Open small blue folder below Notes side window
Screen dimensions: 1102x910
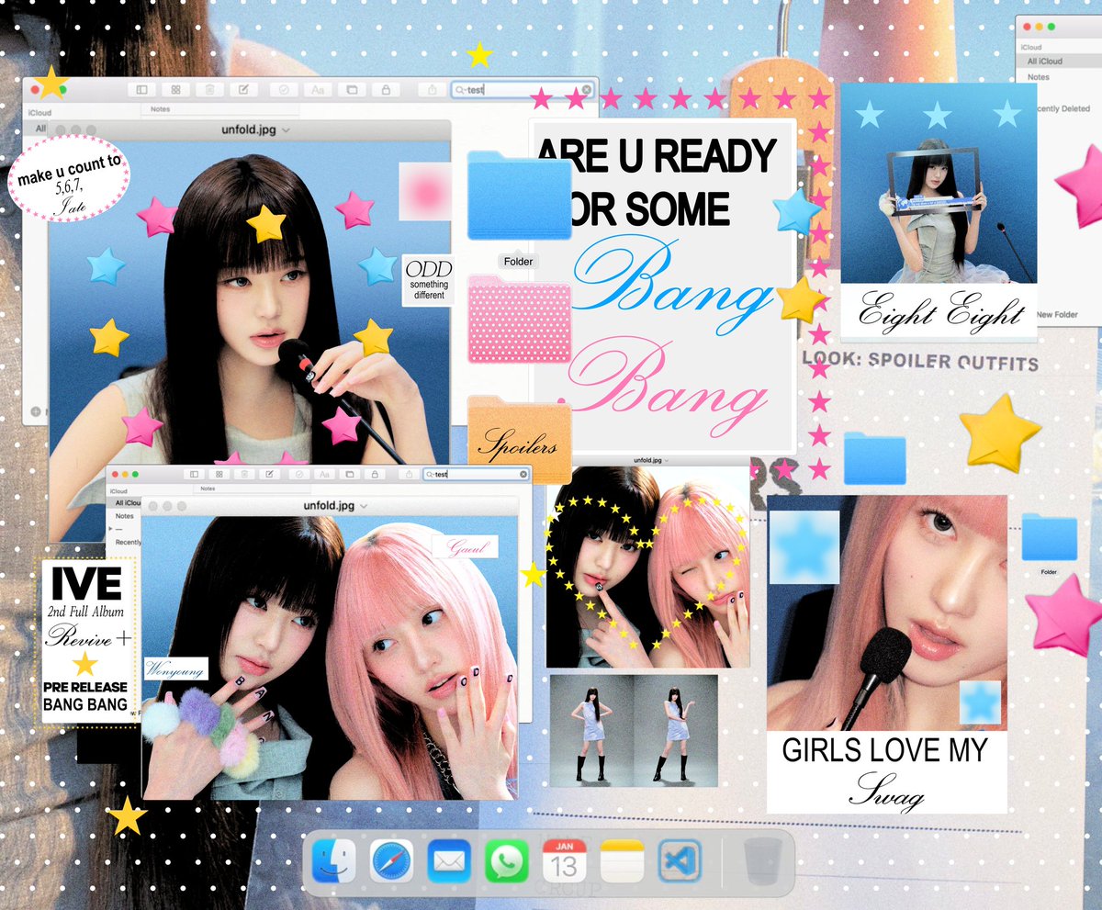pyautogui.click(x=1049, y=537)
